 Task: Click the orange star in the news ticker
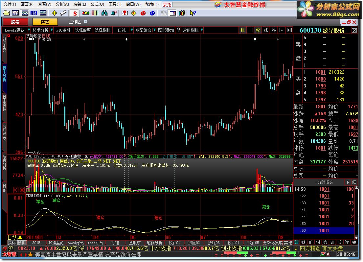coord(30,254)
